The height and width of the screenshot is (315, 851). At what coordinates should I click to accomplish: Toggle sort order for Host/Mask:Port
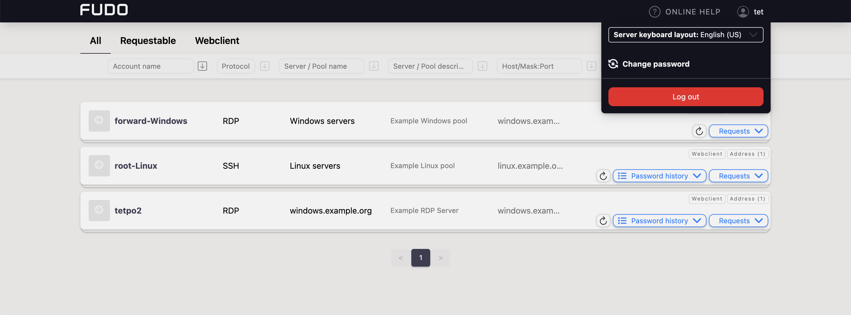591,66
